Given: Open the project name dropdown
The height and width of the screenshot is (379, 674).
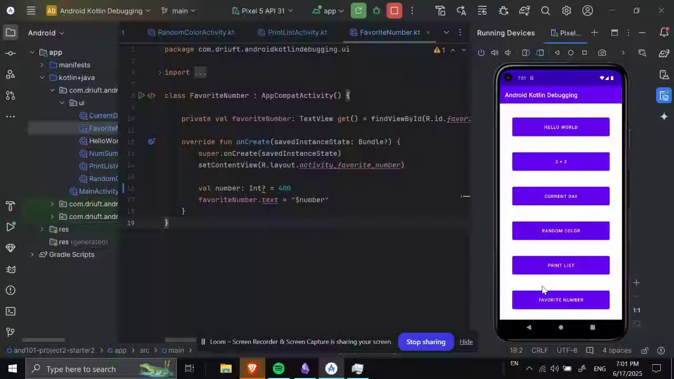Looking at the screenshot, I should click(x=98, y=11).
